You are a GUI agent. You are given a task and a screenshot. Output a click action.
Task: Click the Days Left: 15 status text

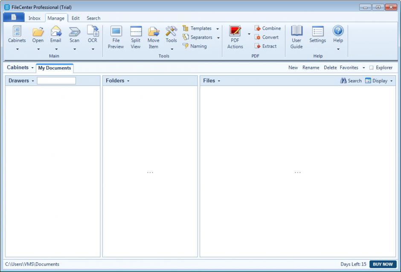(x=353, y=264)
